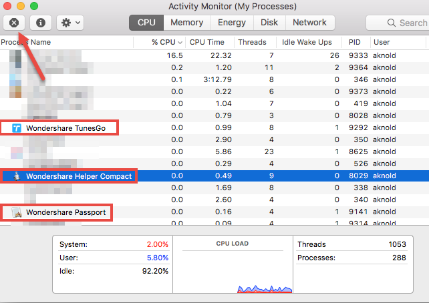Sort by User column header
The height and width of the screenshot is (303, 429).
coord(398,42)
